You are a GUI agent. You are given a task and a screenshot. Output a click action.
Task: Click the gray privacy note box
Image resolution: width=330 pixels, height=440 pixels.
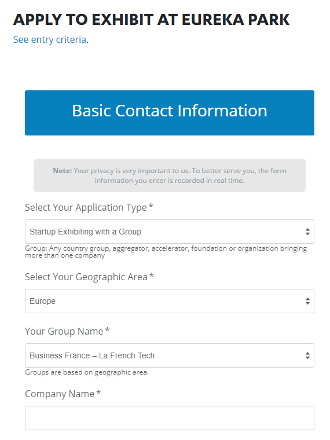(x=170, y=175)
